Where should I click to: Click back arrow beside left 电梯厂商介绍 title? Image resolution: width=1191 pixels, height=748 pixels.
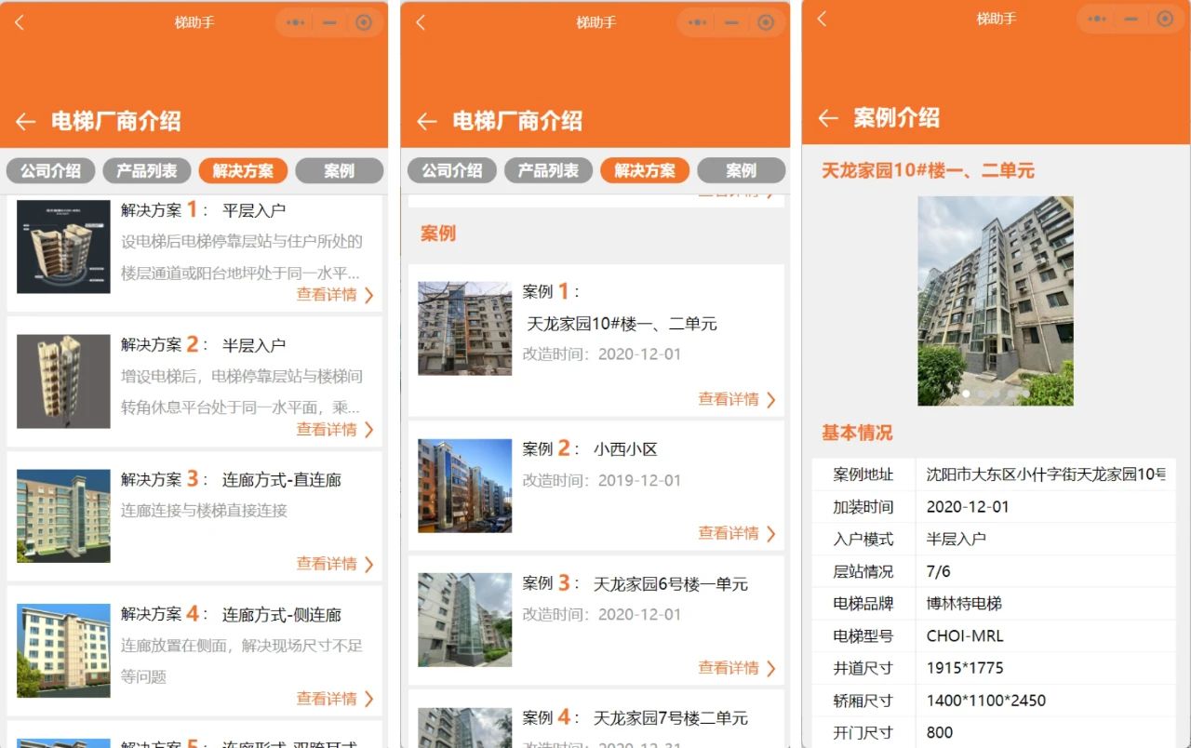25,121
